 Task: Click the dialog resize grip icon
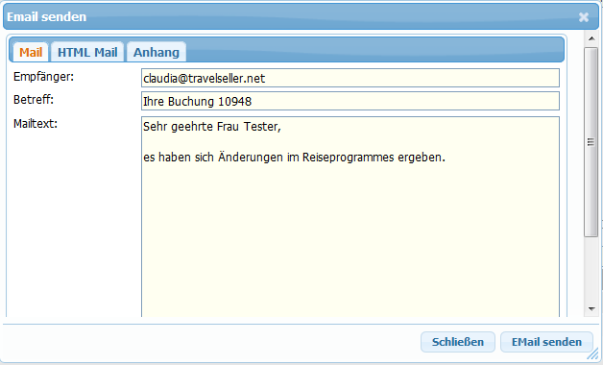pyautogui.click(x=592, y=354)
